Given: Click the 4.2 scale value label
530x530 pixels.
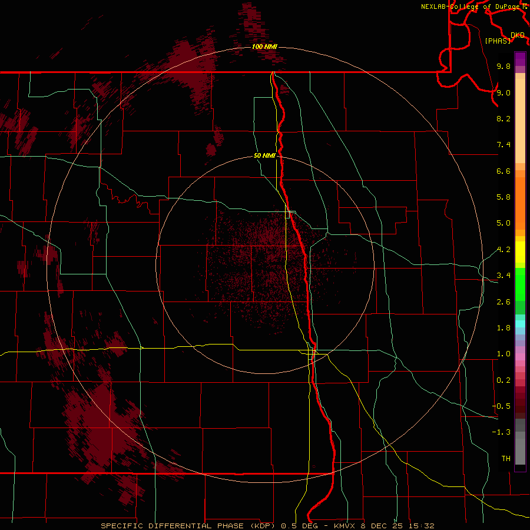Looking at the screenshot, I should (x=503, y=250).
